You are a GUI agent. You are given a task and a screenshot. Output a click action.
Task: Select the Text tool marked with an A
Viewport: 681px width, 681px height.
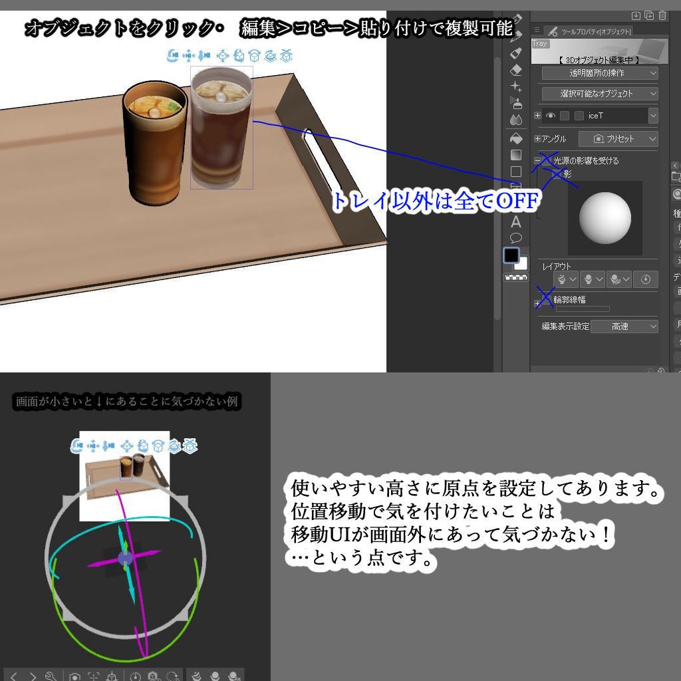click(517, 221)
